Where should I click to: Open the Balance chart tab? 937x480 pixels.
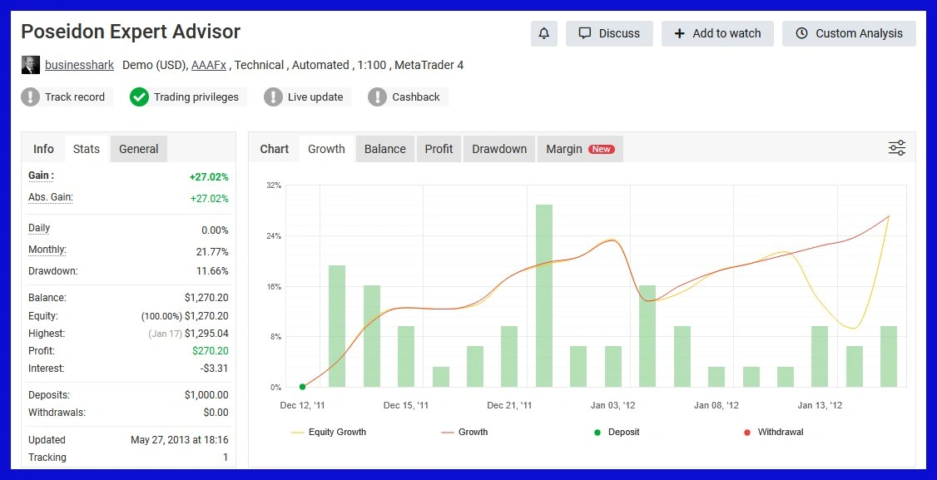tap(385, 149)
